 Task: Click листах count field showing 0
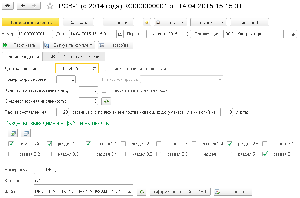point(227,112)
